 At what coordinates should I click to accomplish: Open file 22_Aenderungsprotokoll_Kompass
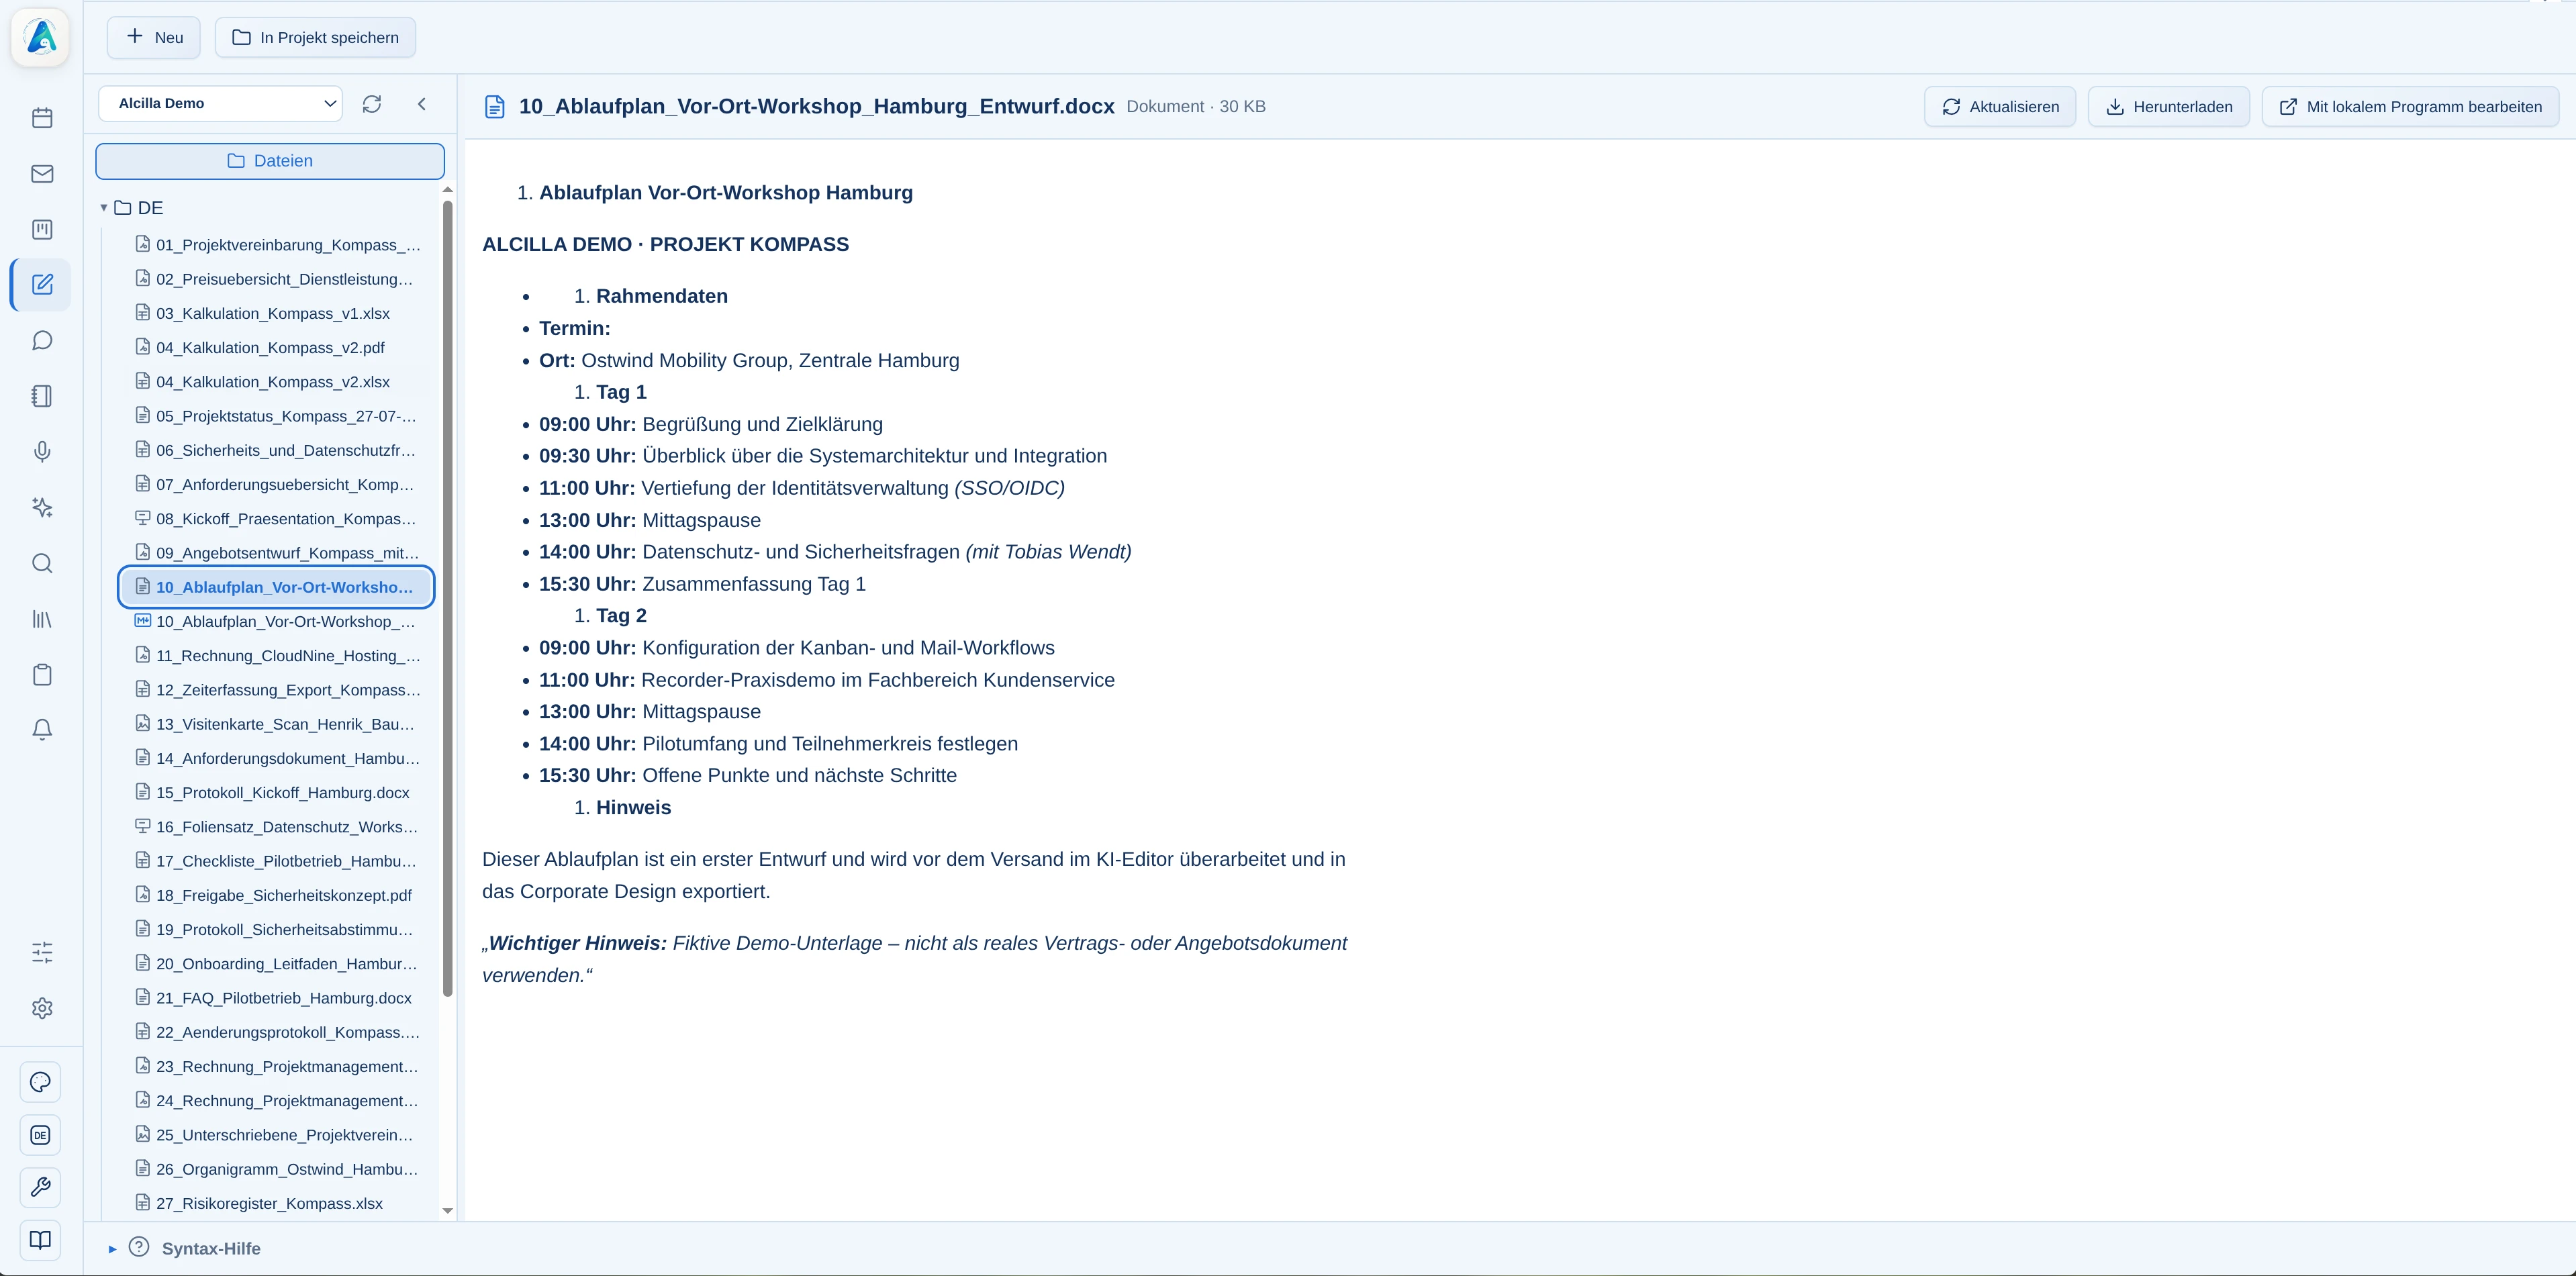tap(277, 1032)
